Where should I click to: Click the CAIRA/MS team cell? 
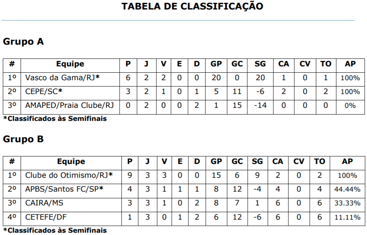point(45,203)
